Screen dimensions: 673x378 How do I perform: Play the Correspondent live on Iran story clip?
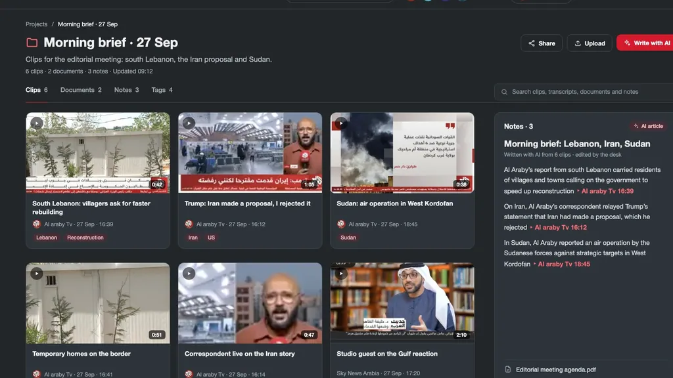click(x=189, y=274)
